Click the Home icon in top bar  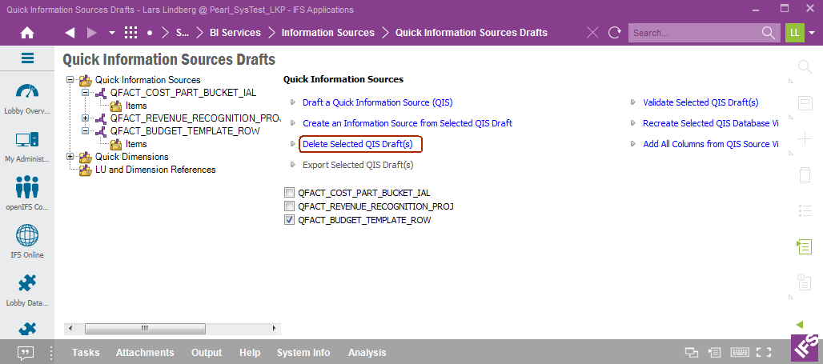coord(27,33)
